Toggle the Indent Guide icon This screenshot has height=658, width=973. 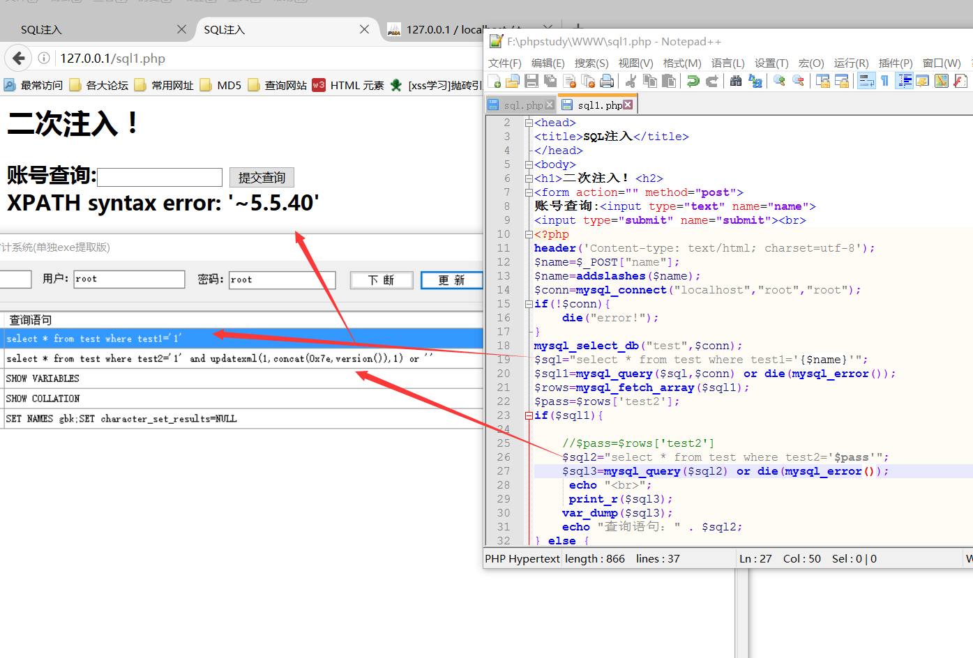(x=904, y=81)
